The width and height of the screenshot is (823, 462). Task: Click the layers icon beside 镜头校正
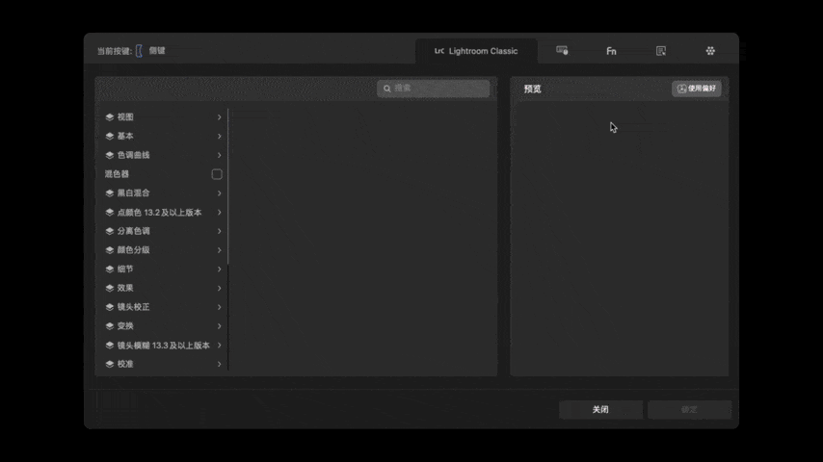[110, 307]
